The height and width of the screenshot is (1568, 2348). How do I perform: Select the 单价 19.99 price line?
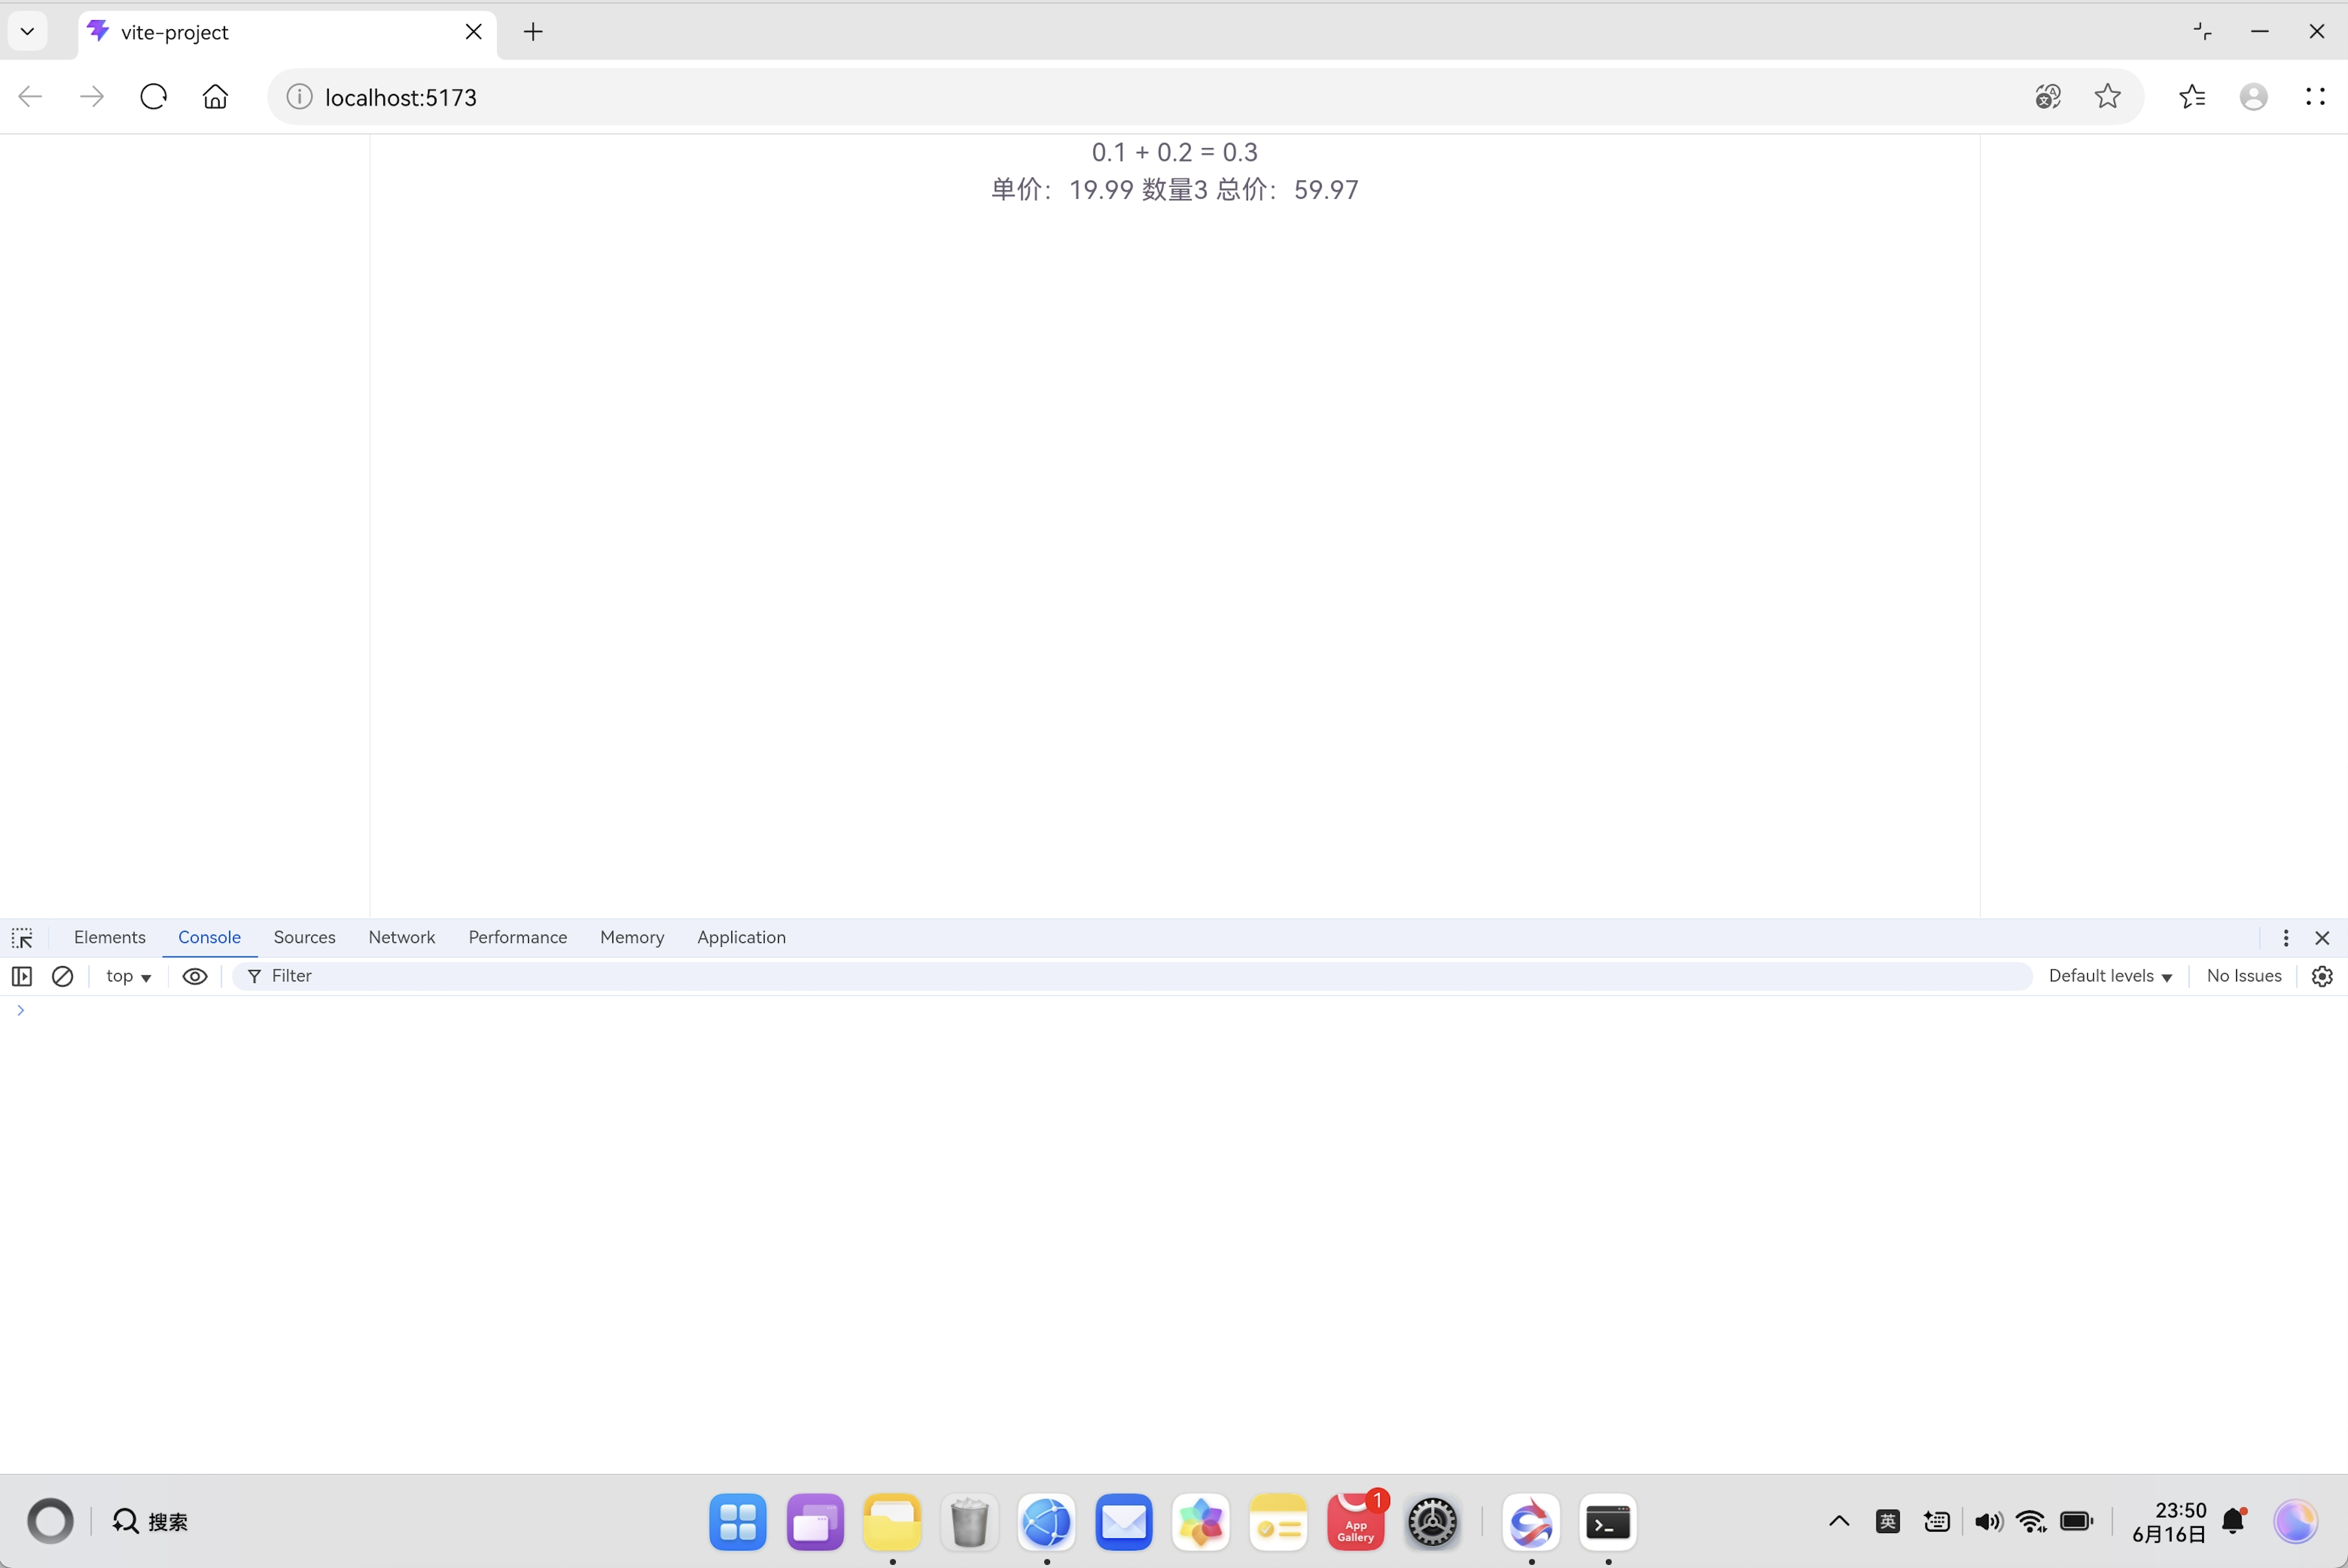point(1174,190)
